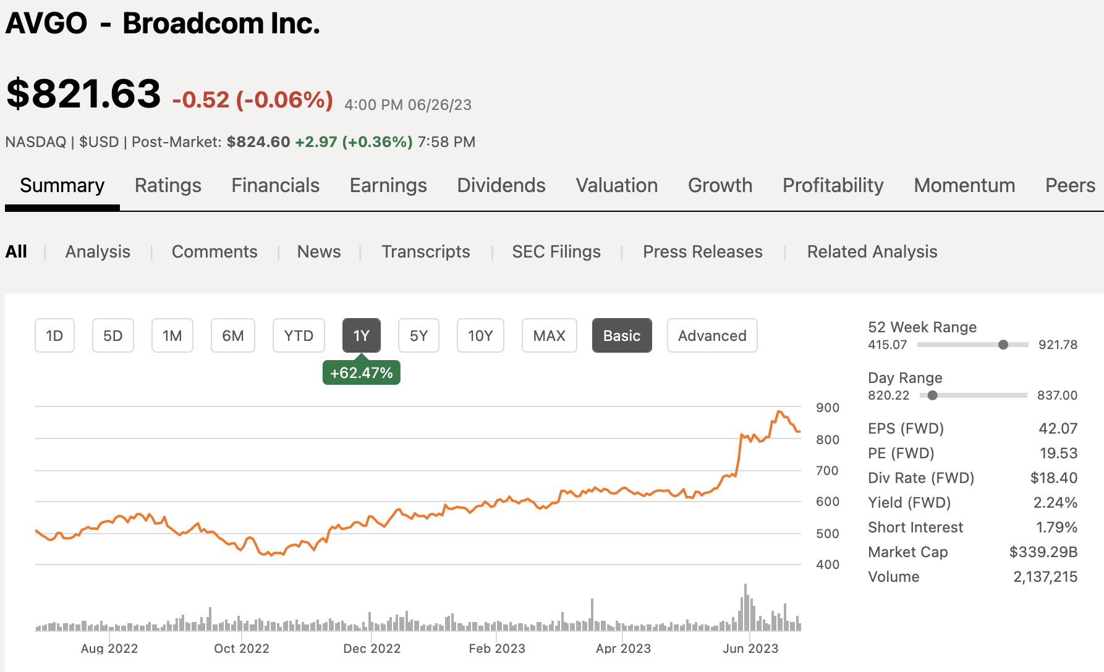Image resolution: width=1104 pixels, height=672 pixels.
Task: Open the Growth tab
Action: pos(720,185)
